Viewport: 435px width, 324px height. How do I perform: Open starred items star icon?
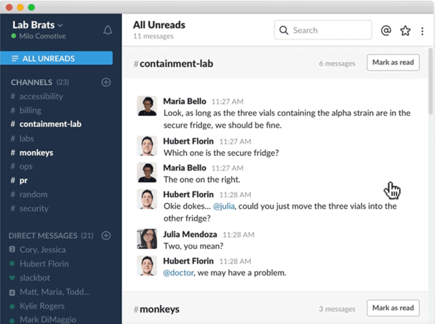pos(405,30)
